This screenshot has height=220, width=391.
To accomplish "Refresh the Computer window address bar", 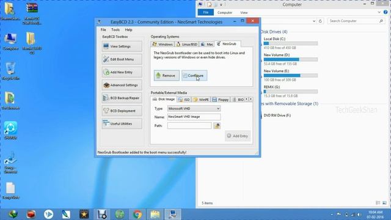I will tap(320, 21).
